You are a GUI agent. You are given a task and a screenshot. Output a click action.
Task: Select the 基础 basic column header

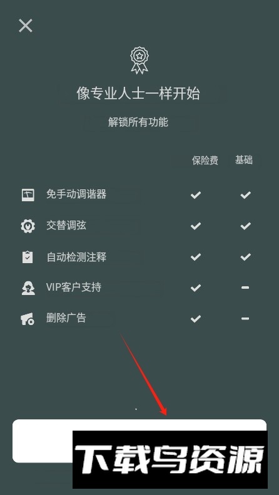pyautogui.click(x=244, y=160)
